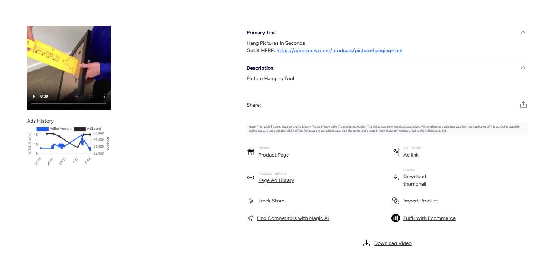Click the Fulfill with Ecommerce round icon
543x277 pixels.
[396, 218]
